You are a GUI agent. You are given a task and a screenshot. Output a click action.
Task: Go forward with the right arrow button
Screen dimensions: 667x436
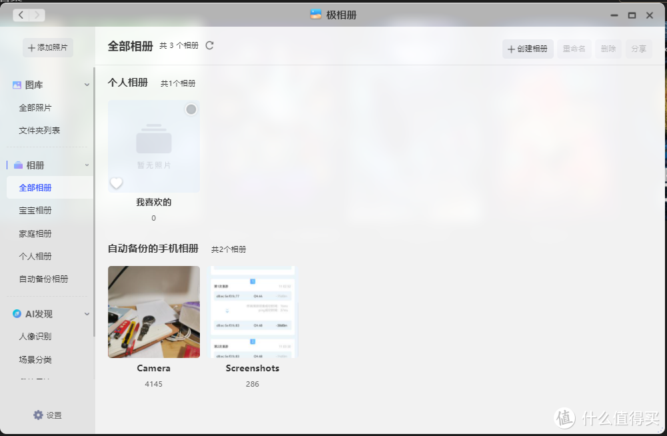point(37,15)
